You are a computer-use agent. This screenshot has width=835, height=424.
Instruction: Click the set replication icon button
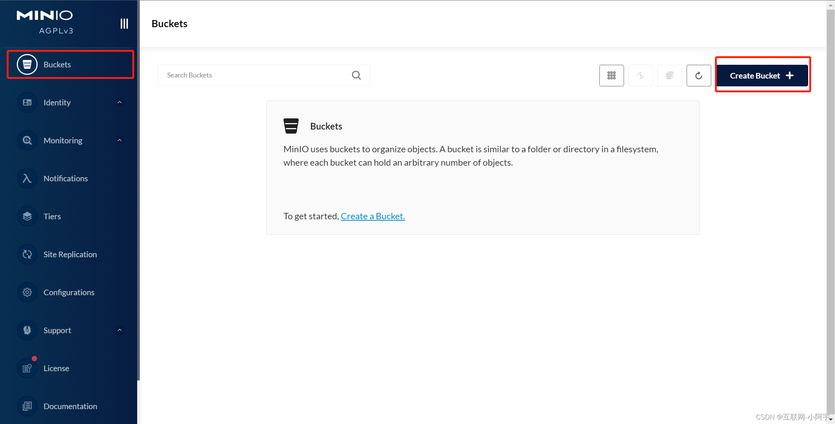(x=640, y=76)
